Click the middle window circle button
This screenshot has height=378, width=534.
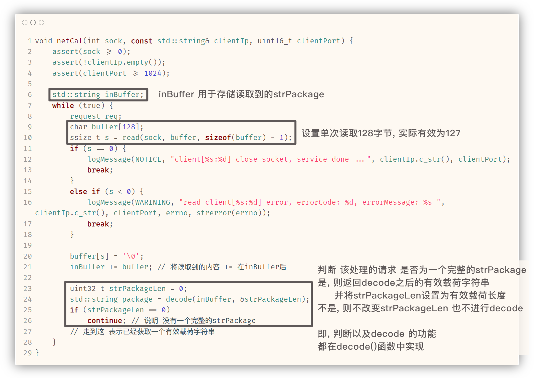(x=33, y=22)
